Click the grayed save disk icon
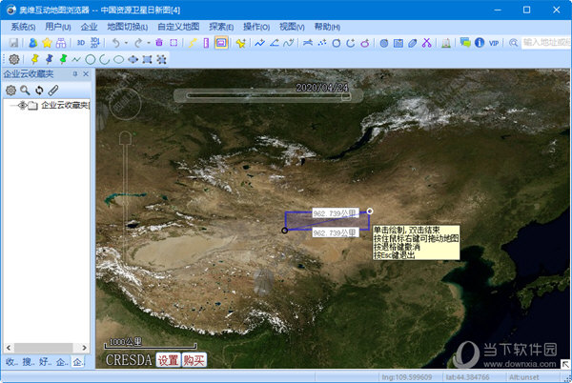Viewport: 572px width, 383px height. point(13,43)
